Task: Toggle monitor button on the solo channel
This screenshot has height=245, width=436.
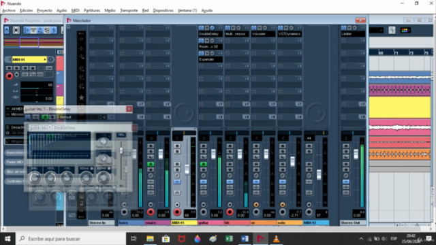Action: pos(283,205)
